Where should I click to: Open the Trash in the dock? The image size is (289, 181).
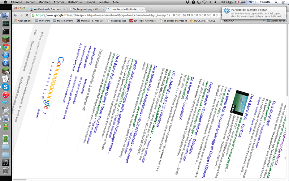[6, 170]
